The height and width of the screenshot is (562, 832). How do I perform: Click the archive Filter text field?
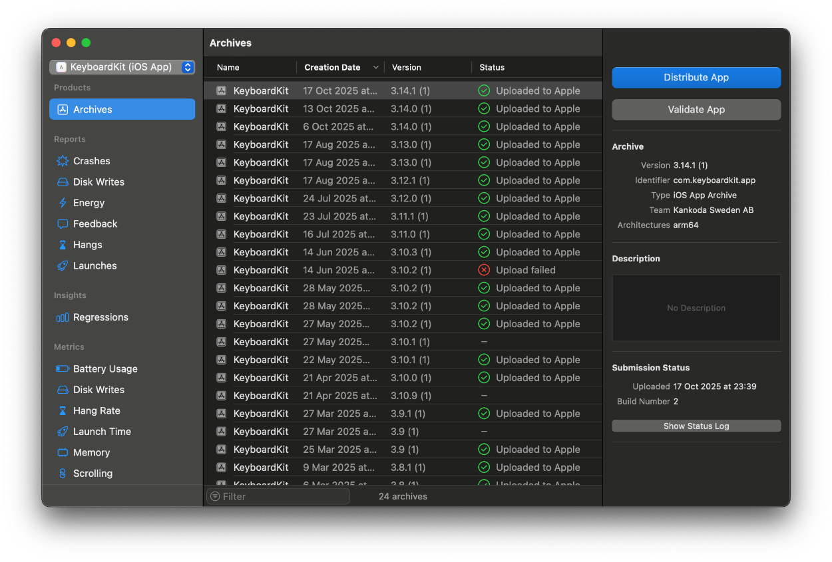(x=283, y=497)
